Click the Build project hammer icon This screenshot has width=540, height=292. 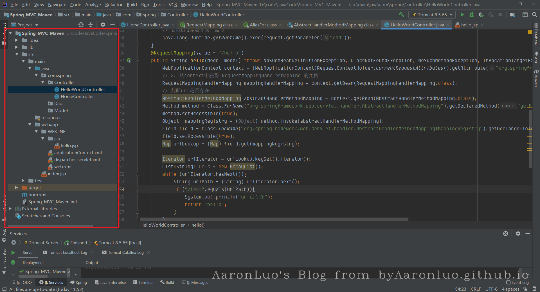pos(401,15)
